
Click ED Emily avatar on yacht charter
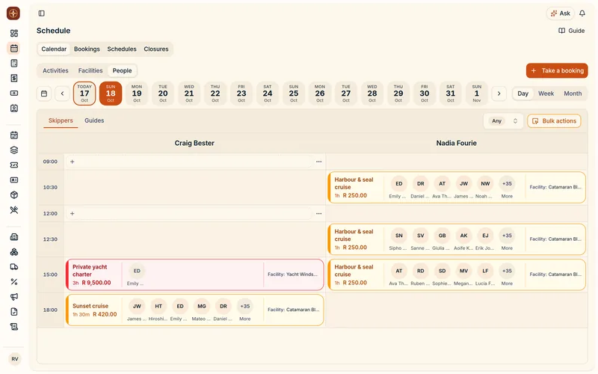(137, 272)
